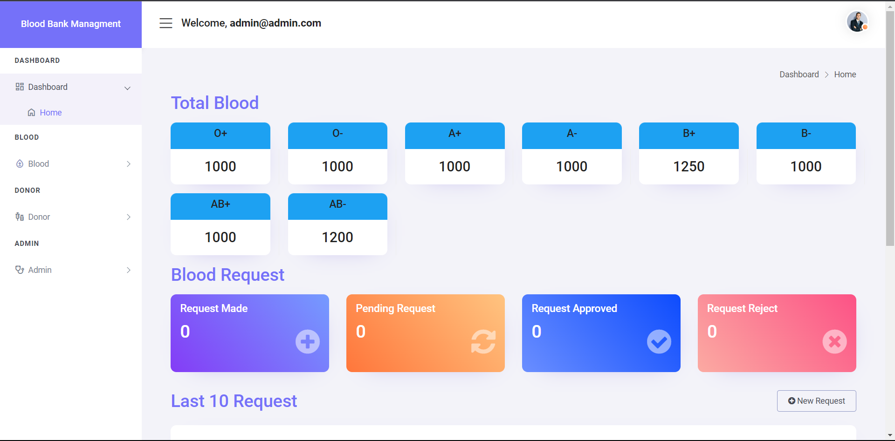Screen dimensions: 895x441
Task: Click the Donor sidebar icon
Action: pyautogui.click(x=20, y=217)
